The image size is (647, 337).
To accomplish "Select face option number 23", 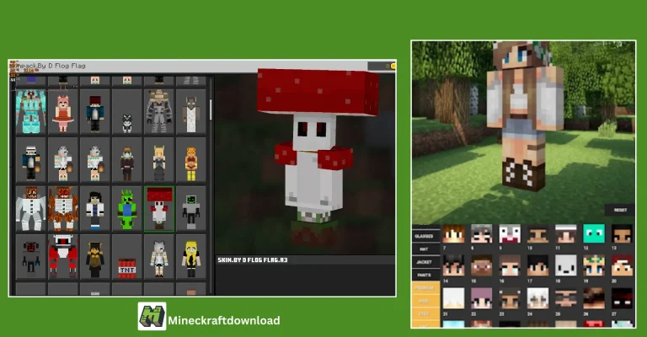I will tap(510, 298).
